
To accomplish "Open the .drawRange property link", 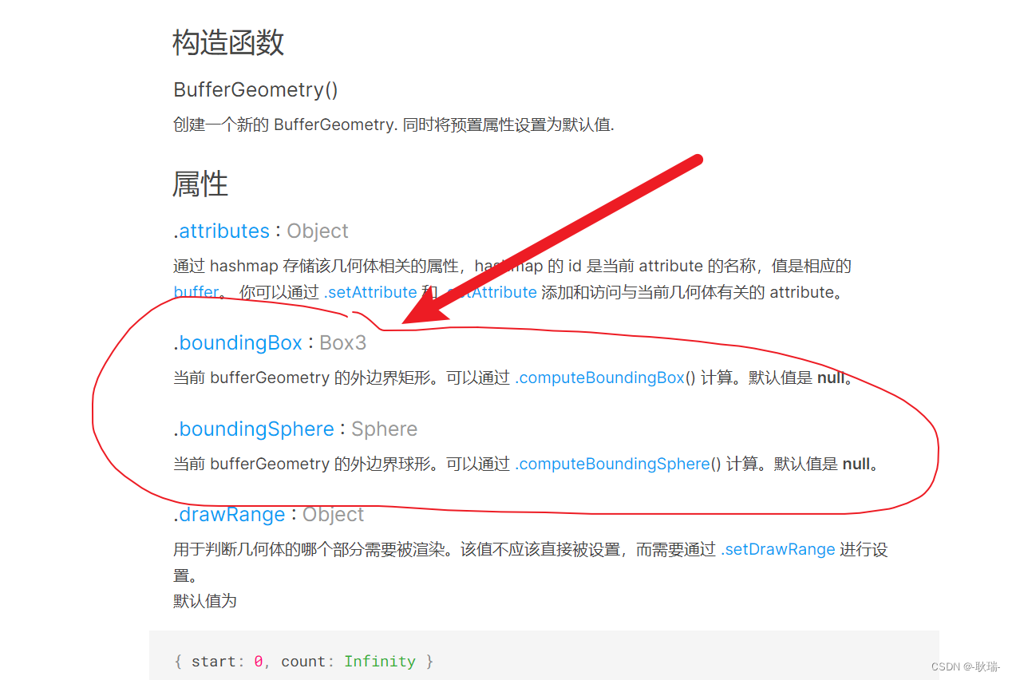I will coord(229,515).
